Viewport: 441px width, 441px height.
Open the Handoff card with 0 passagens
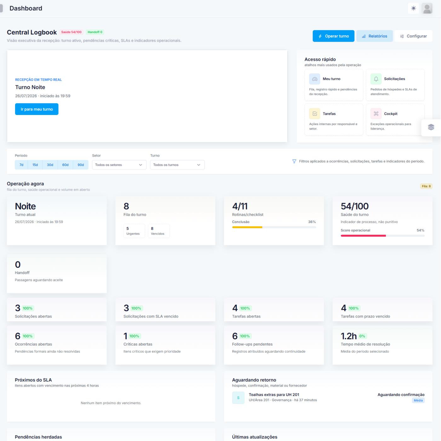[57, 274]
